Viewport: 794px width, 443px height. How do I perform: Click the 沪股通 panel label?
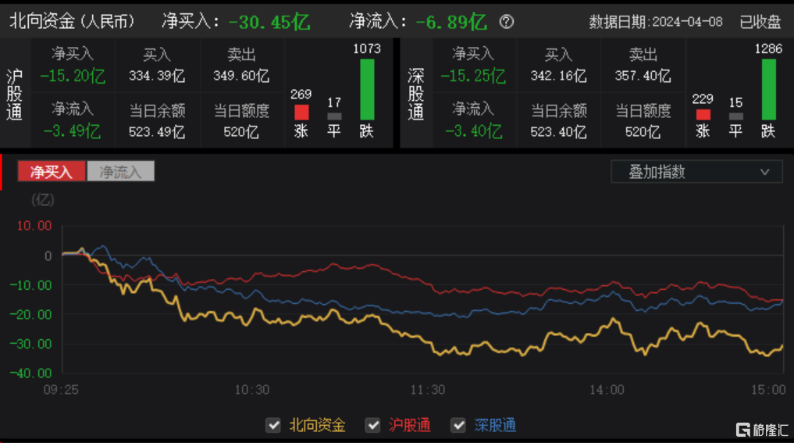click(x=14, y=95)
